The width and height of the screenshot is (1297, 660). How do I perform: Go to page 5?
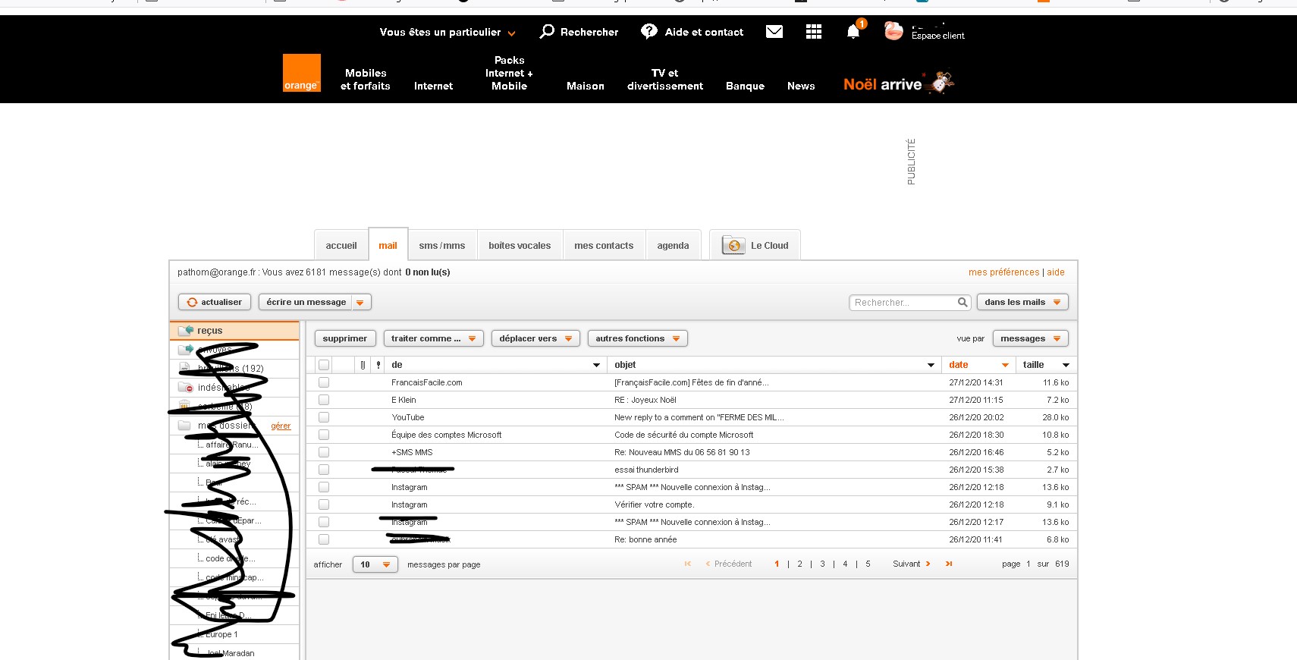tap(868, 564)
